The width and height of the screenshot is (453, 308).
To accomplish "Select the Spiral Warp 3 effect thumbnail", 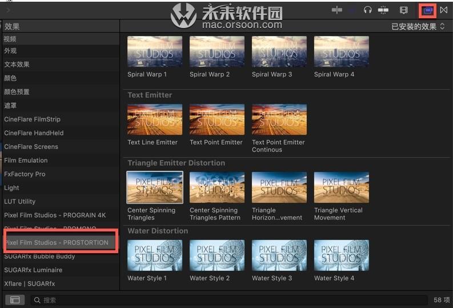I will (279, 51).
